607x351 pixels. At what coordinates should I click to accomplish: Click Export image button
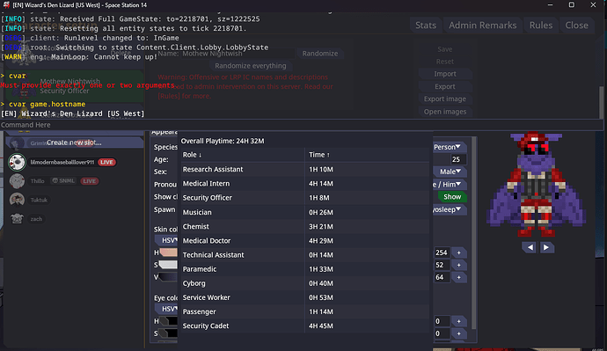pos(445,99)
